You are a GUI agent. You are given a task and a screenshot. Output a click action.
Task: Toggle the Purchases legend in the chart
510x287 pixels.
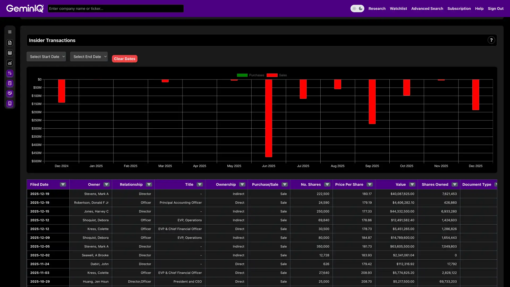250,75
